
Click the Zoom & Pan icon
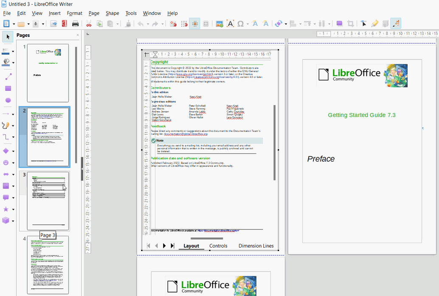[x=206, y=24]
